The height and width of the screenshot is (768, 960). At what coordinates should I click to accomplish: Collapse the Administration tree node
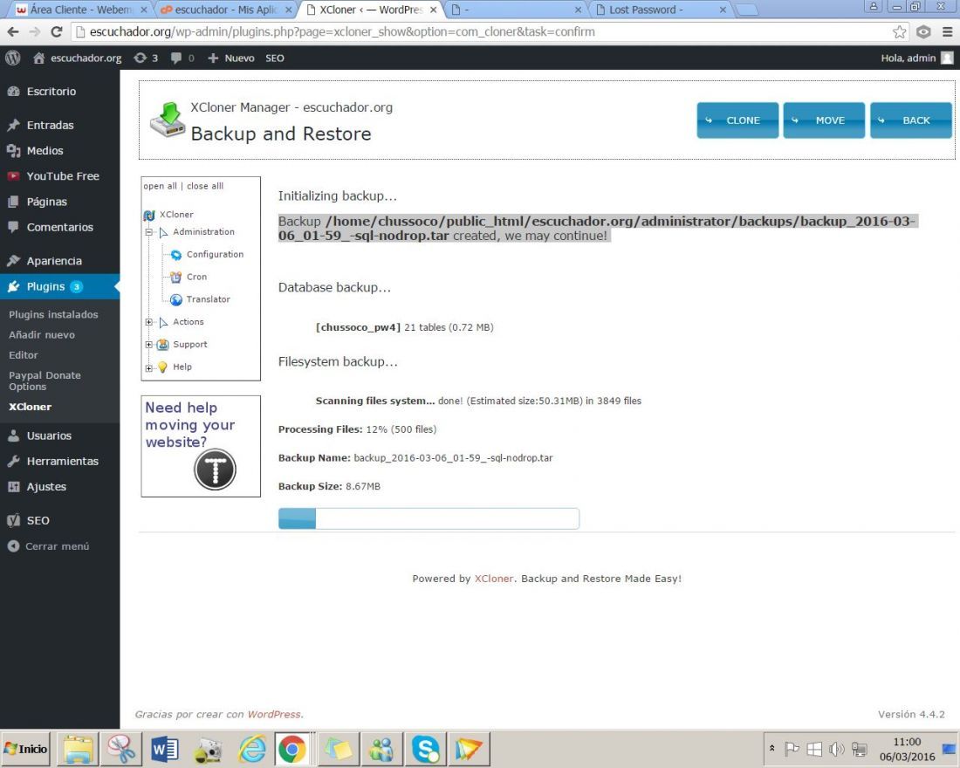click(148, 233)
